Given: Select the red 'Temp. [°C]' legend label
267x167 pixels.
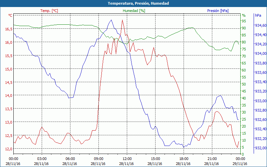Looking at the screenshot, I should [49, 11].
